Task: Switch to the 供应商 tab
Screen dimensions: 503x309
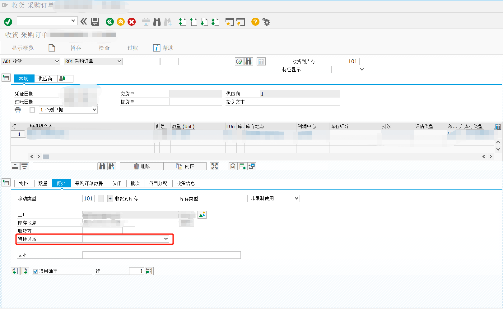Action: coord(46,78)
